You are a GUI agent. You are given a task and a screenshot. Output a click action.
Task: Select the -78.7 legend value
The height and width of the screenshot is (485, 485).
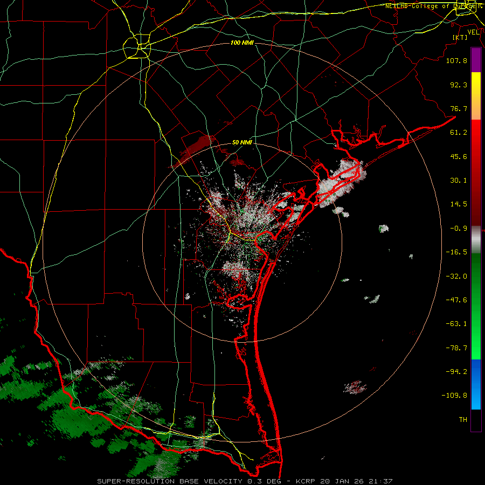pos(456,348)
